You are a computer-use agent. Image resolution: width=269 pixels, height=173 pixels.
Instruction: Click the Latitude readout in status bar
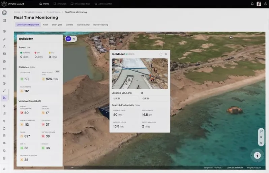(235, 168)
